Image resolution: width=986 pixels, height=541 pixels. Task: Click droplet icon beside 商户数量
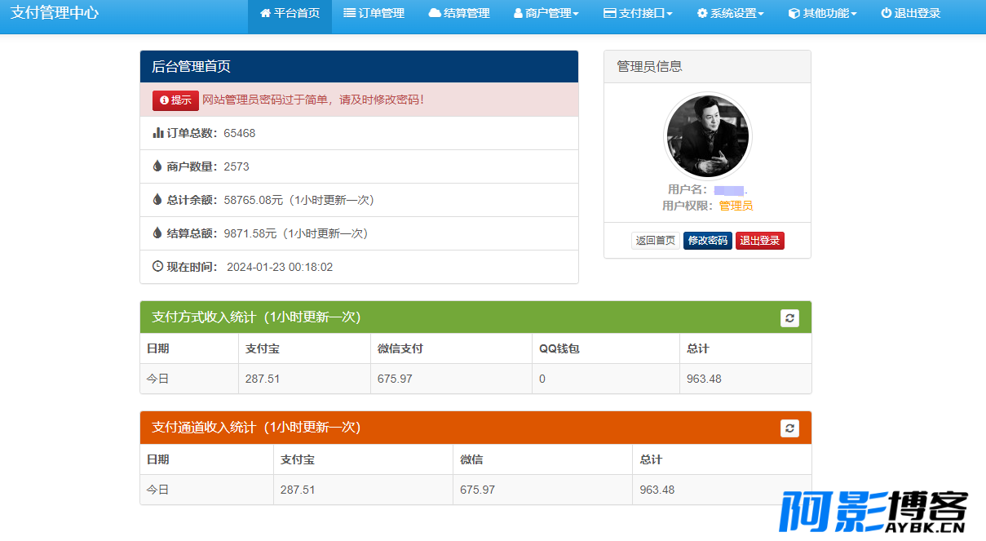(157, 166)
